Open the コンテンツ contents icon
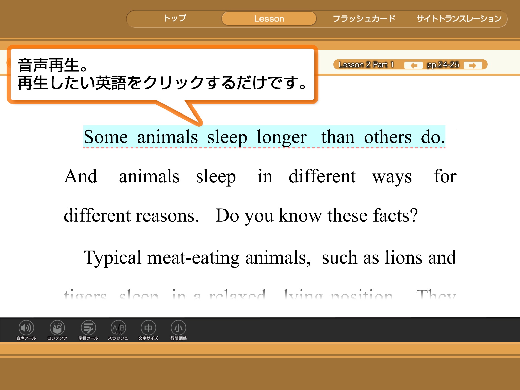Image resolution: width=520 pixels, height=390 pixels. tap(57, 330)
